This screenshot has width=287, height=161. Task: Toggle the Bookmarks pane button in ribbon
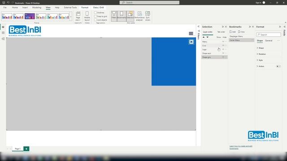coord(122,16)
